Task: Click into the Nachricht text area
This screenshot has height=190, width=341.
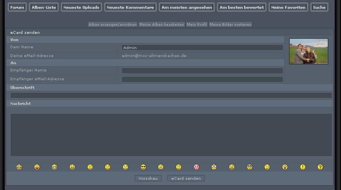Action: (x=171, y=135)
